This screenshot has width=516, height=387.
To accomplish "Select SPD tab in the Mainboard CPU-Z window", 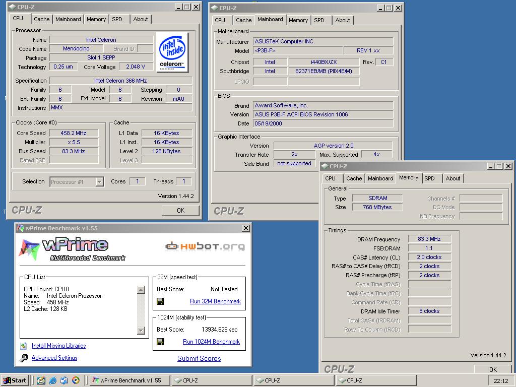I will point(319,20).
